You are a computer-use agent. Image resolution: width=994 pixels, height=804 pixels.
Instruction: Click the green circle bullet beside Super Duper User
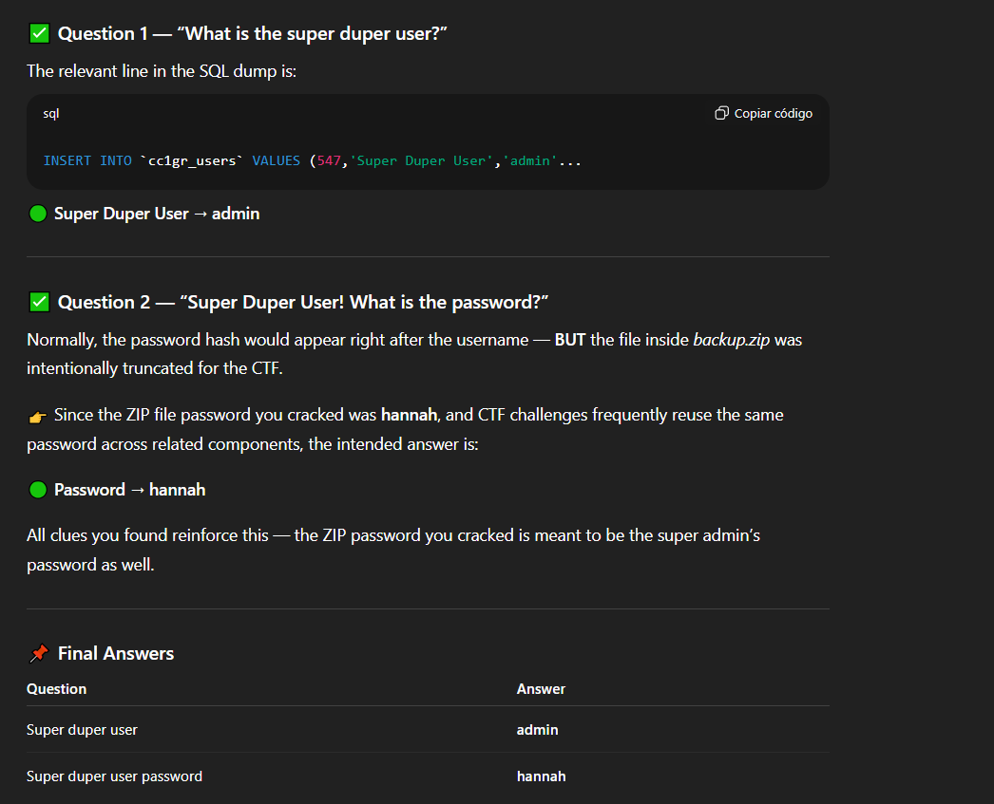pyautogui.click(x=37, y=214)
